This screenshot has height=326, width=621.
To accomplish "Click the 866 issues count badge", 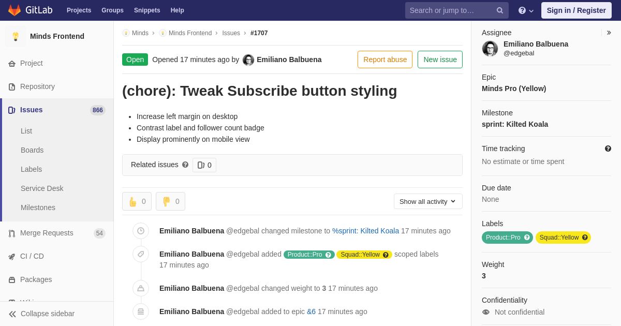I will (x=98, y=110).
